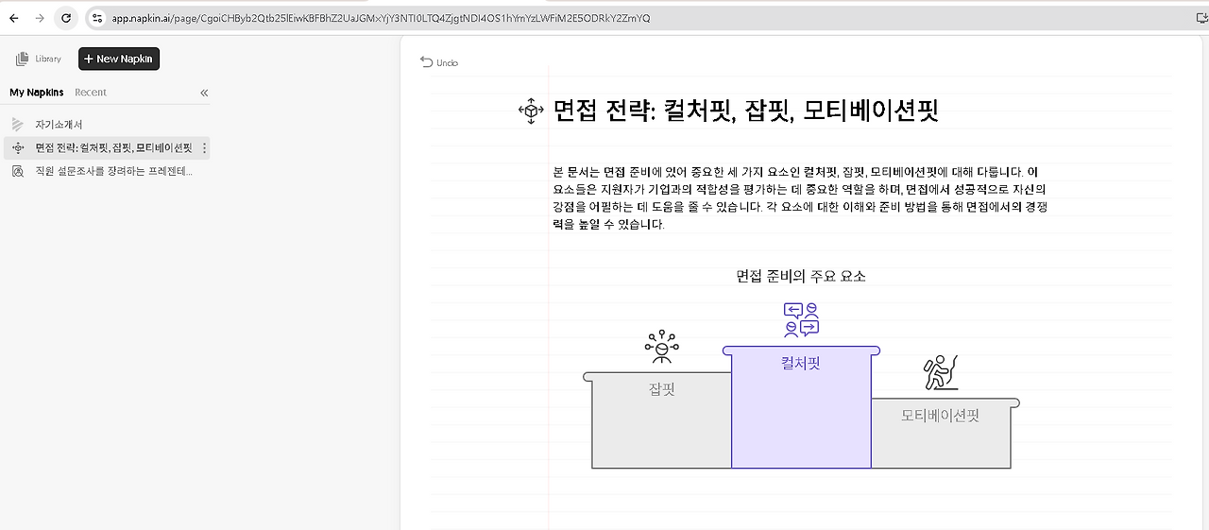Switch to Recent tab
Screen dimensions: 1209x530
point(91,93)
